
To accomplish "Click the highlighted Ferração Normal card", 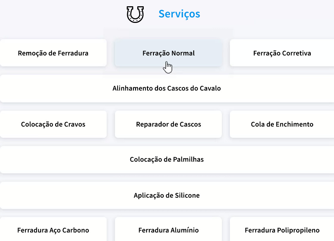I will [x=168, y=53].
